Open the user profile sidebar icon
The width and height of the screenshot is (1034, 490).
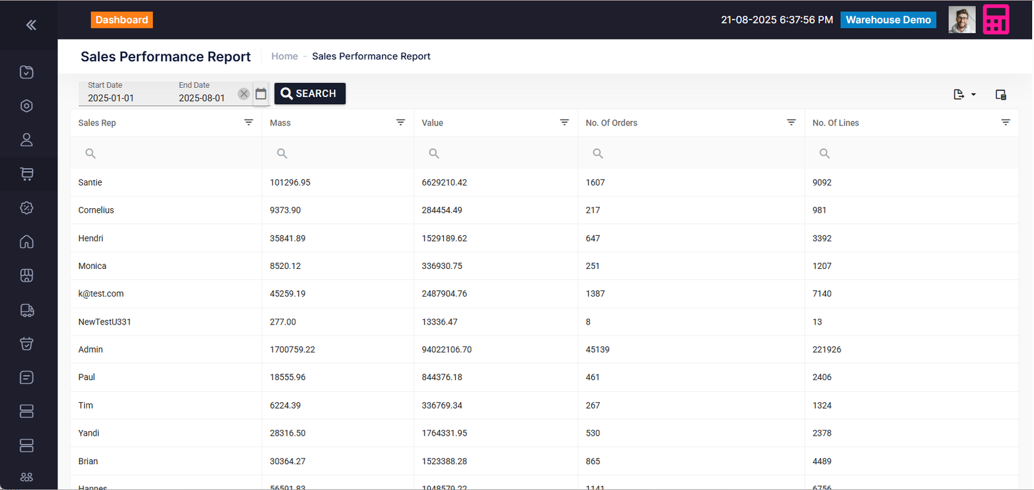[x=26, y=140]
